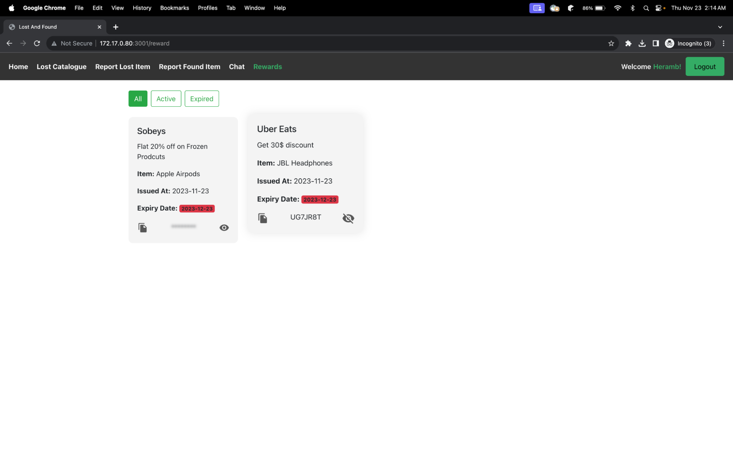
Task: Select the Active rewards filter button
Action: point(166,98)
